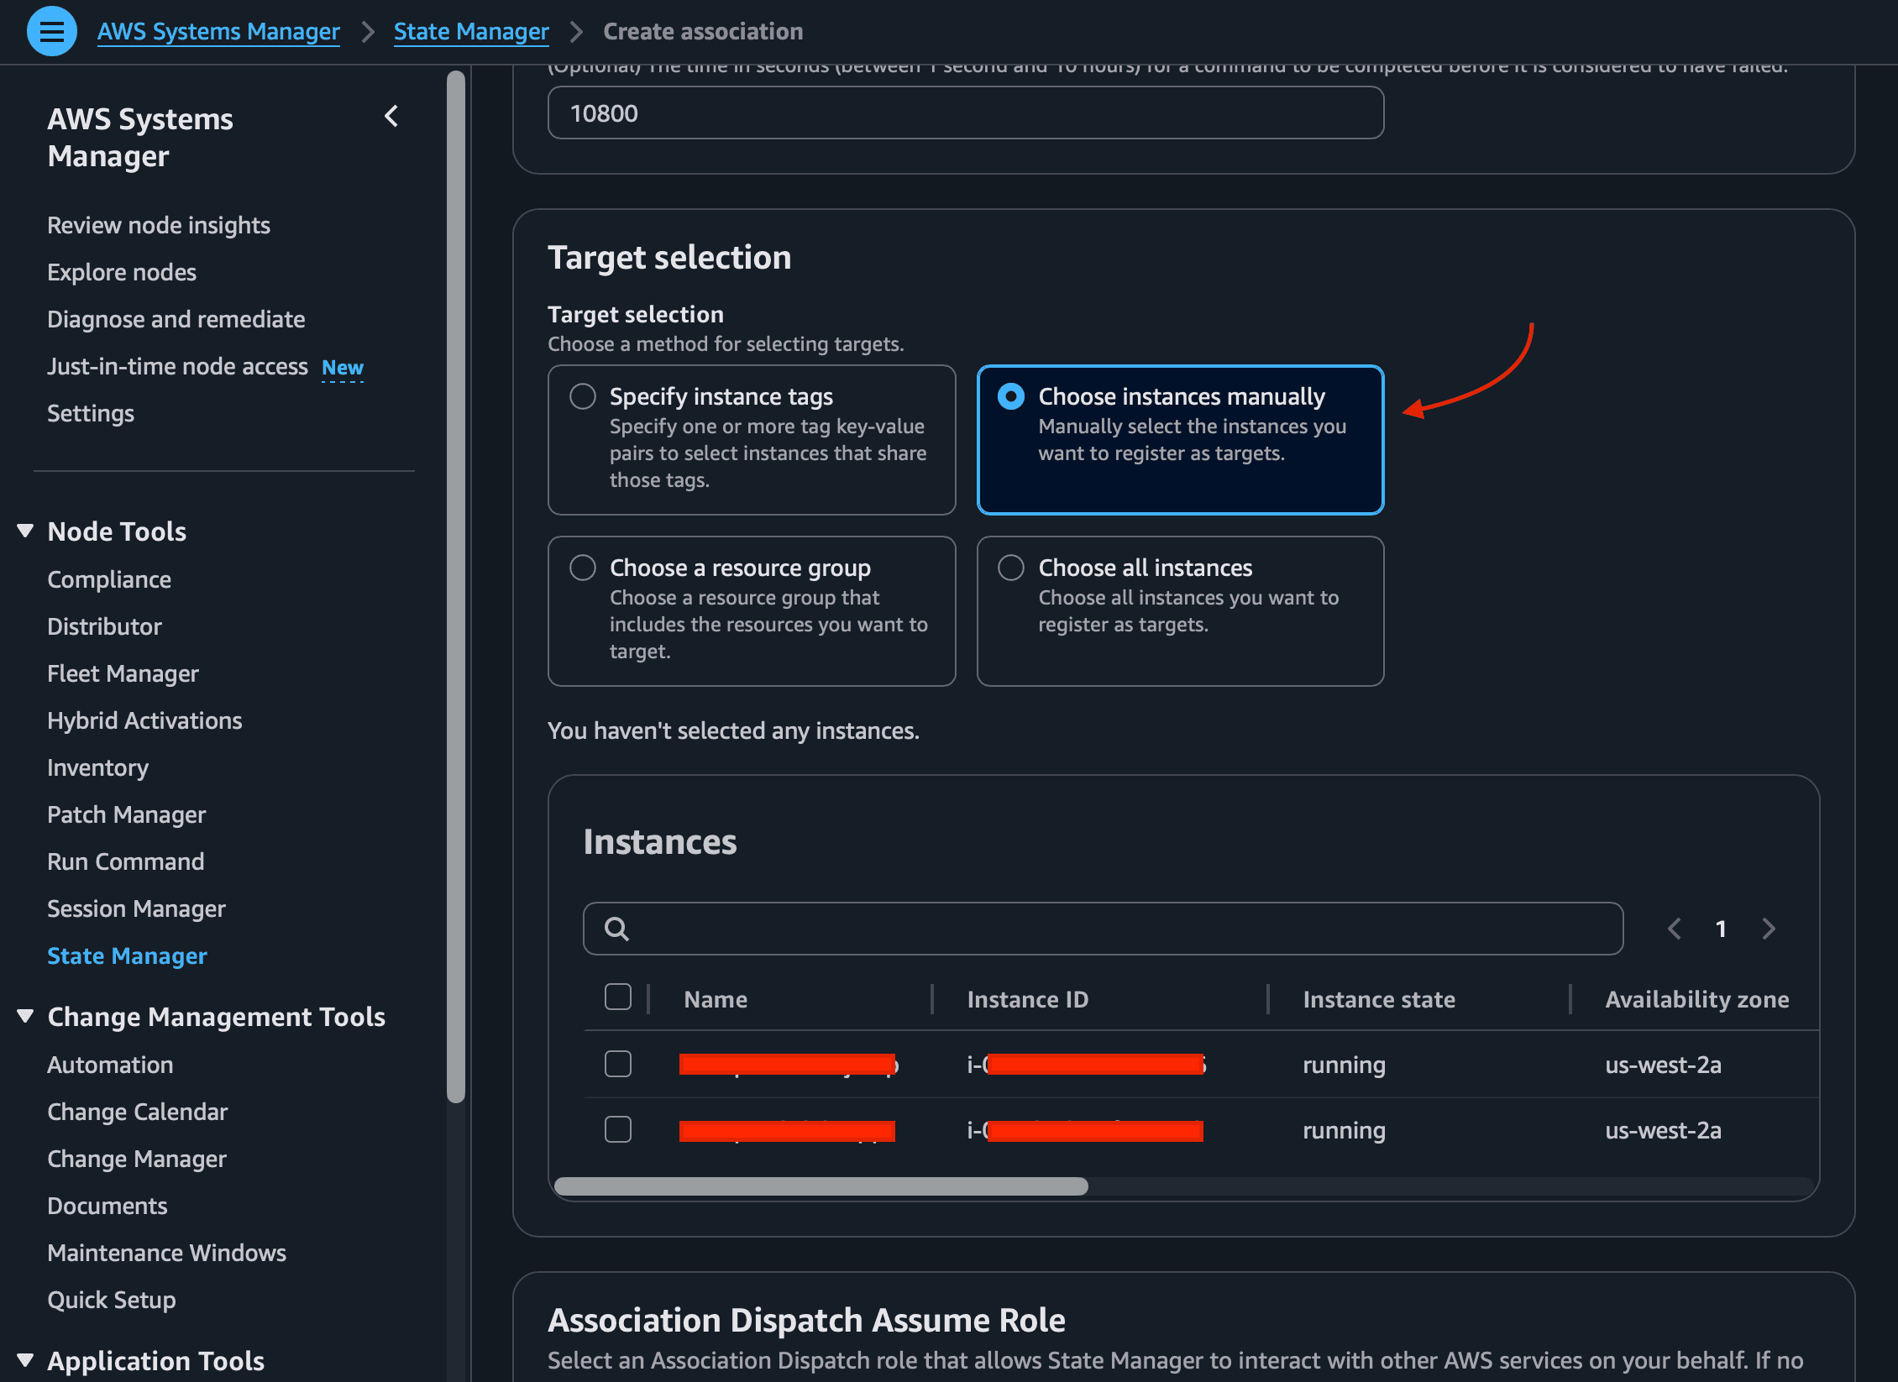The height and width of the screenshot is (1382, 1898).
Task: Select Choose a resource group option
Action: coord(583,568)
